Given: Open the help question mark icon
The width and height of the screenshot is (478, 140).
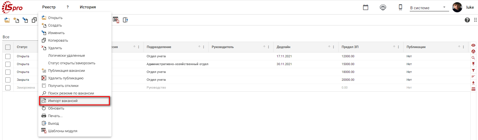Looking at the screenshot, I should tap(467, 20).
